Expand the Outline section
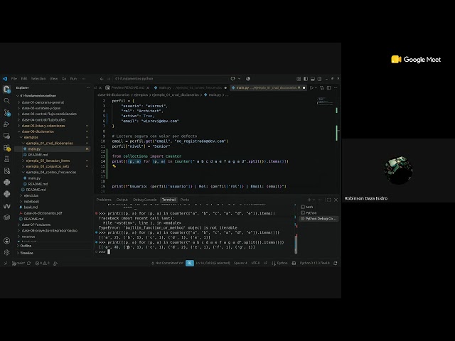This screenshot has width=455, height=341. pyautogui.click(x=26, y=246)
